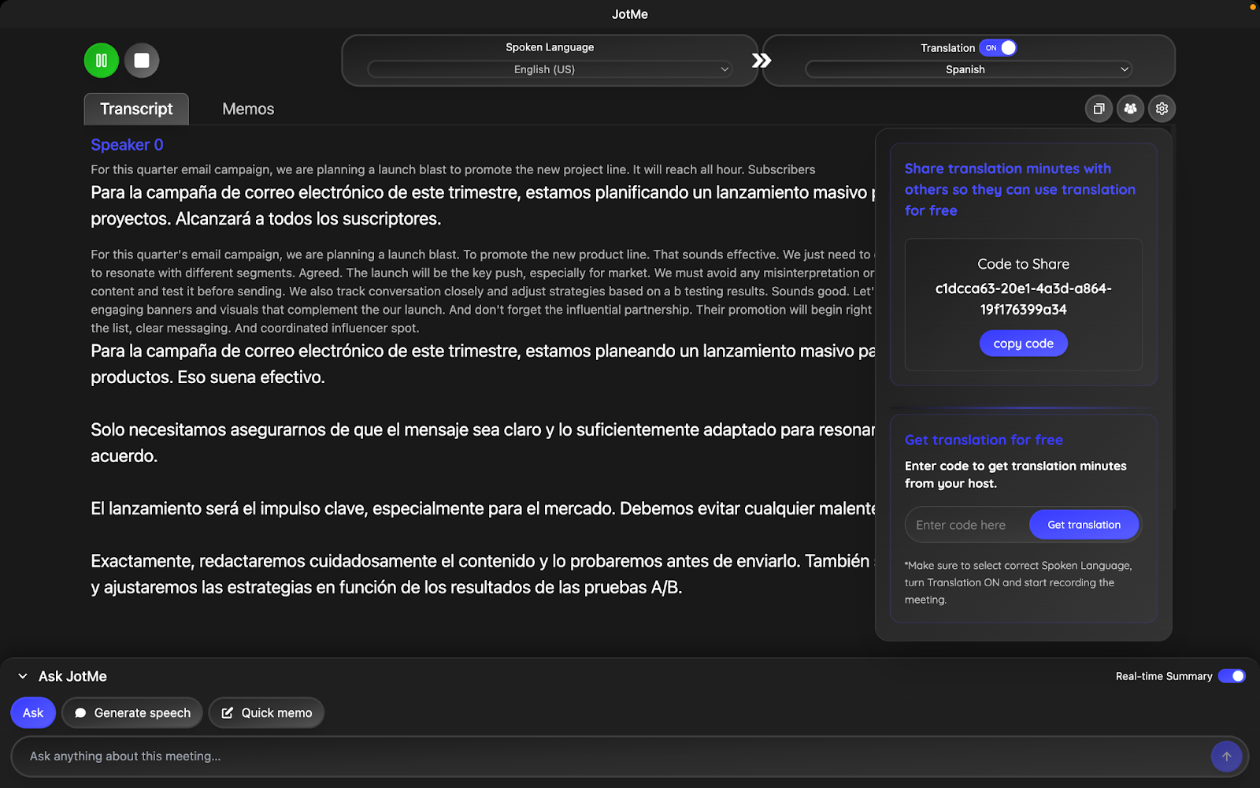Copy the transcript using the copy icon
Screen dimensions: 1260x788
1099,108
